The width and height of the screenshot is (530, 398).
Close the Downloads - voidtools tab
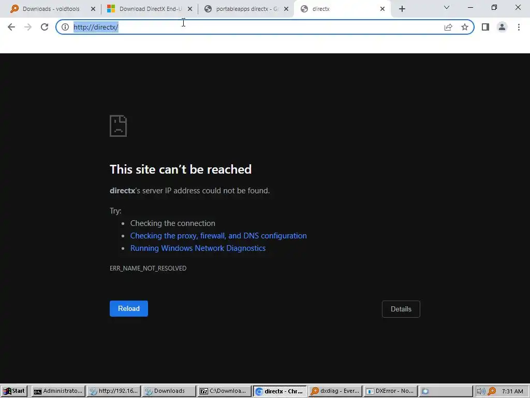pos(93,9)
